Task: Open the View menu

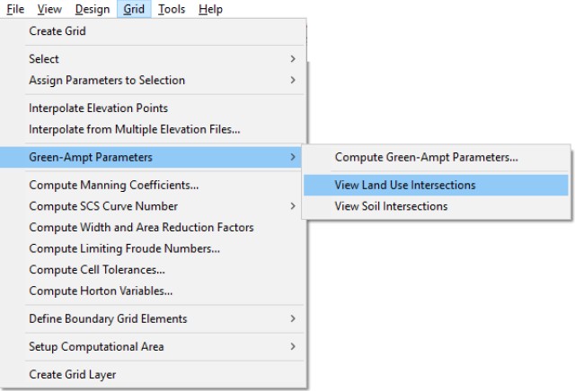Action: click(x=49, y=9)
